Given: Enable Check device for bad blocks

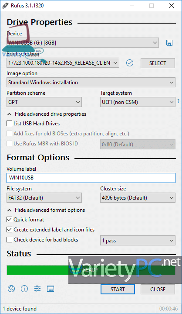Looking at the screenshot, I should [x=9, y=240].
